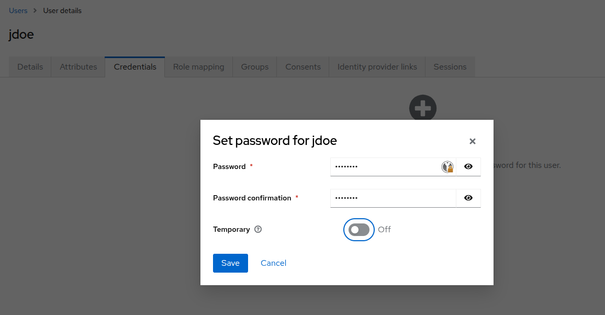
Task: Select the Credentials tab
Action: click(x=135, y=67)
